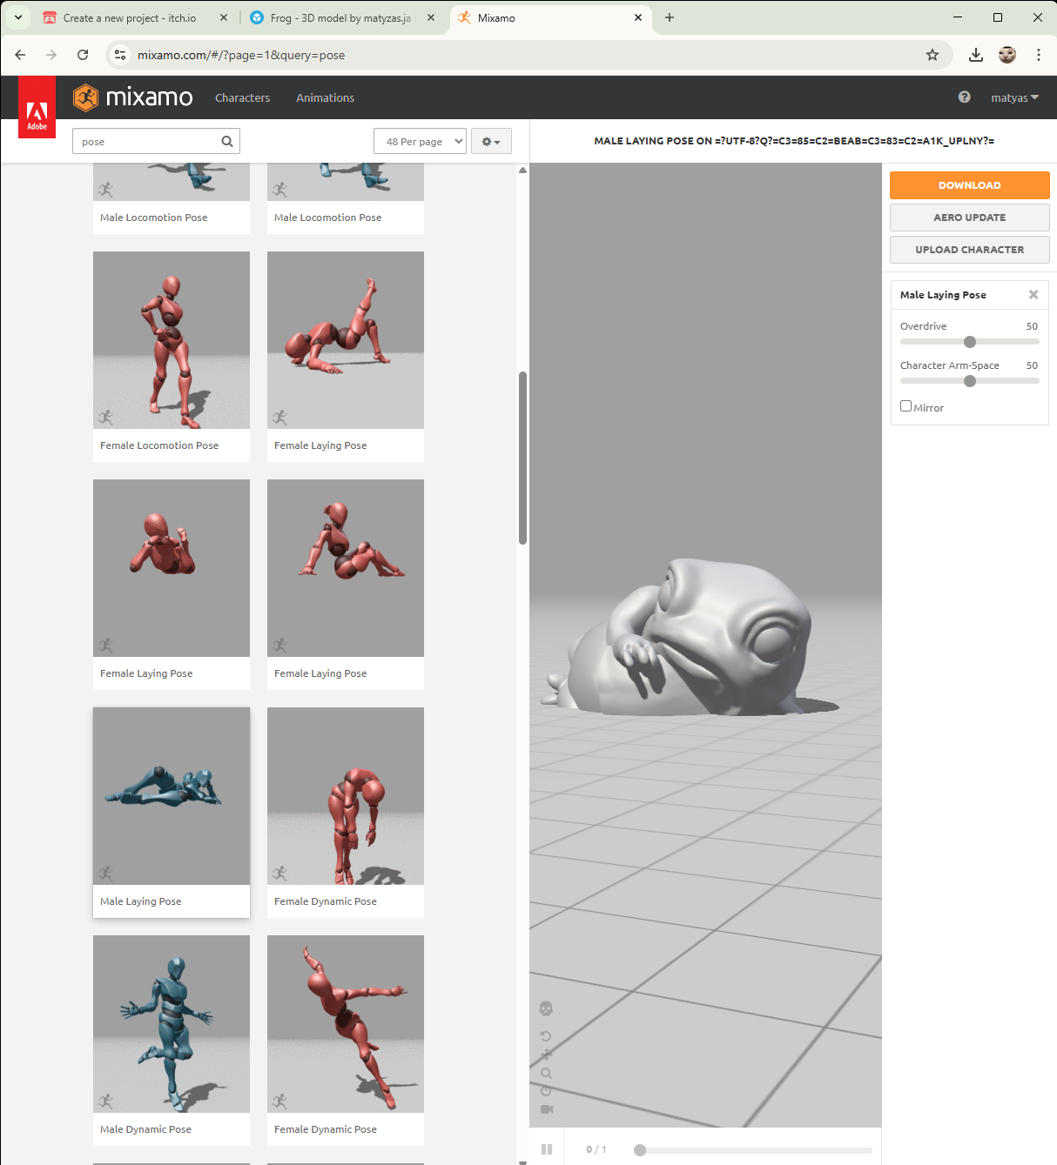This screenshot has width=1057, height=1165.
Task: Select the Mixamo browser tab
Action: coord(550,17)
